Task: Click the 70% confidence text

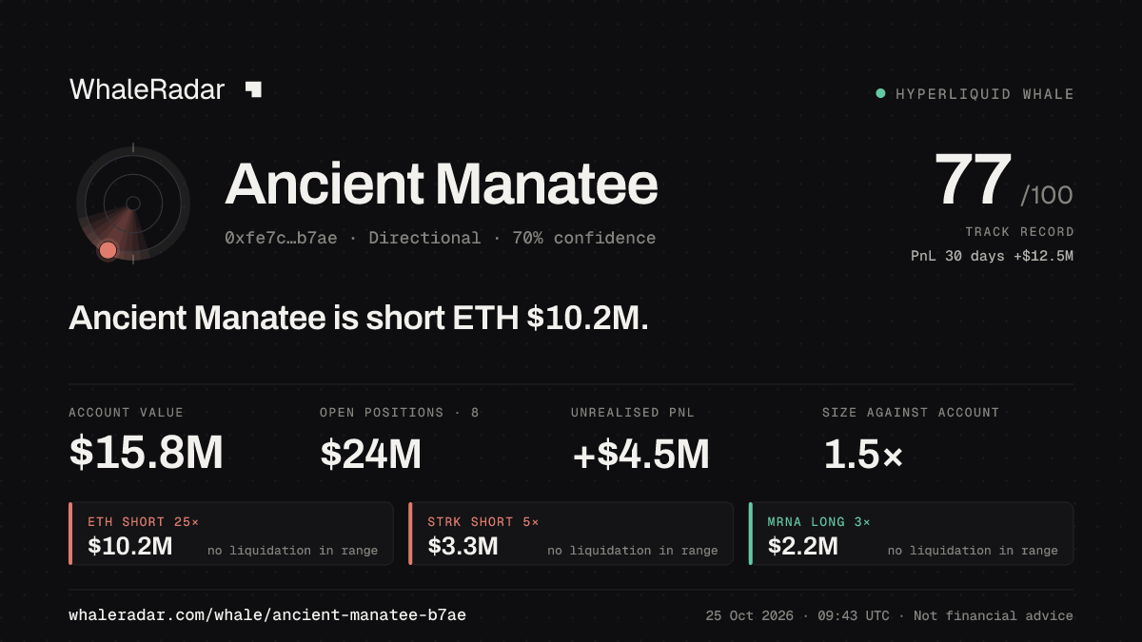Action: point(584,238)
